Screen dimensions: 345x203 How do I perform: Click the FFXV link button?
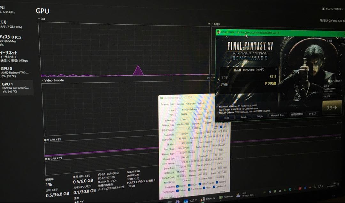click(226, 118)
